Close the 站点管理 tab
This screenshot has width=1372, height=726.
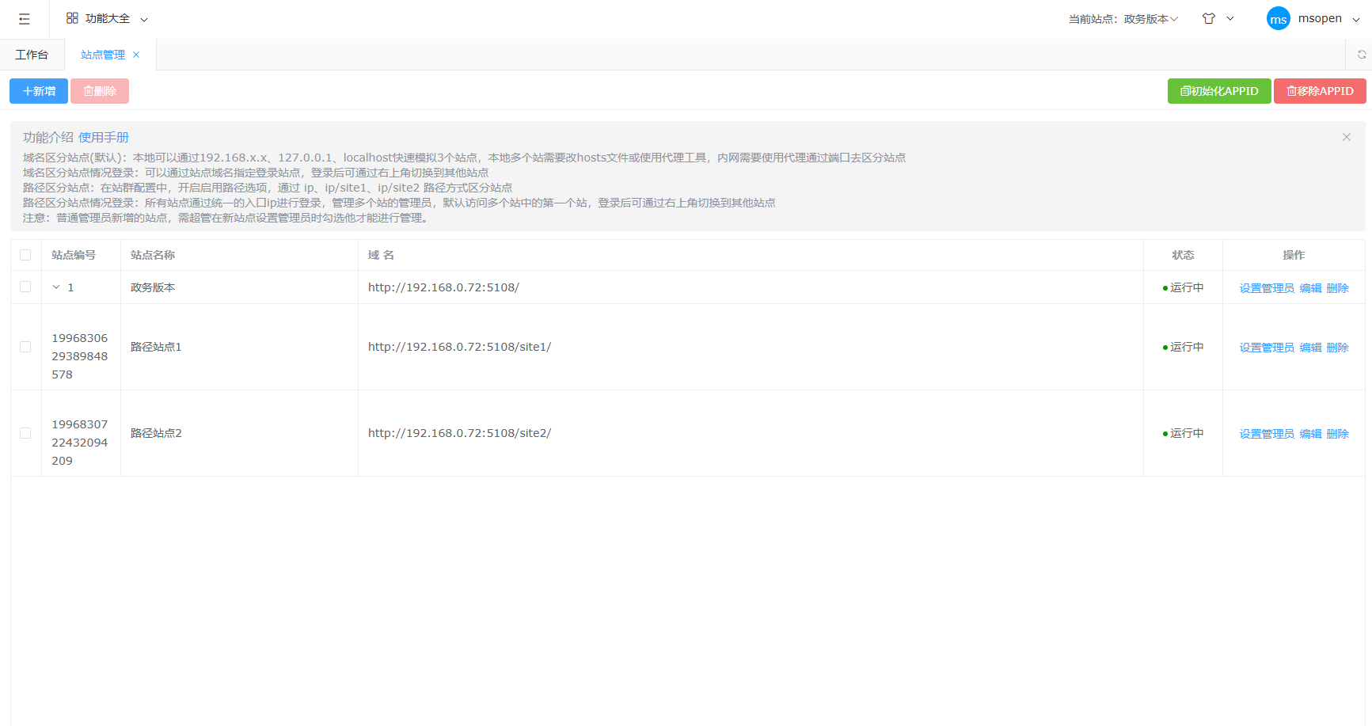pyautogui.click(x=136, y=54)
